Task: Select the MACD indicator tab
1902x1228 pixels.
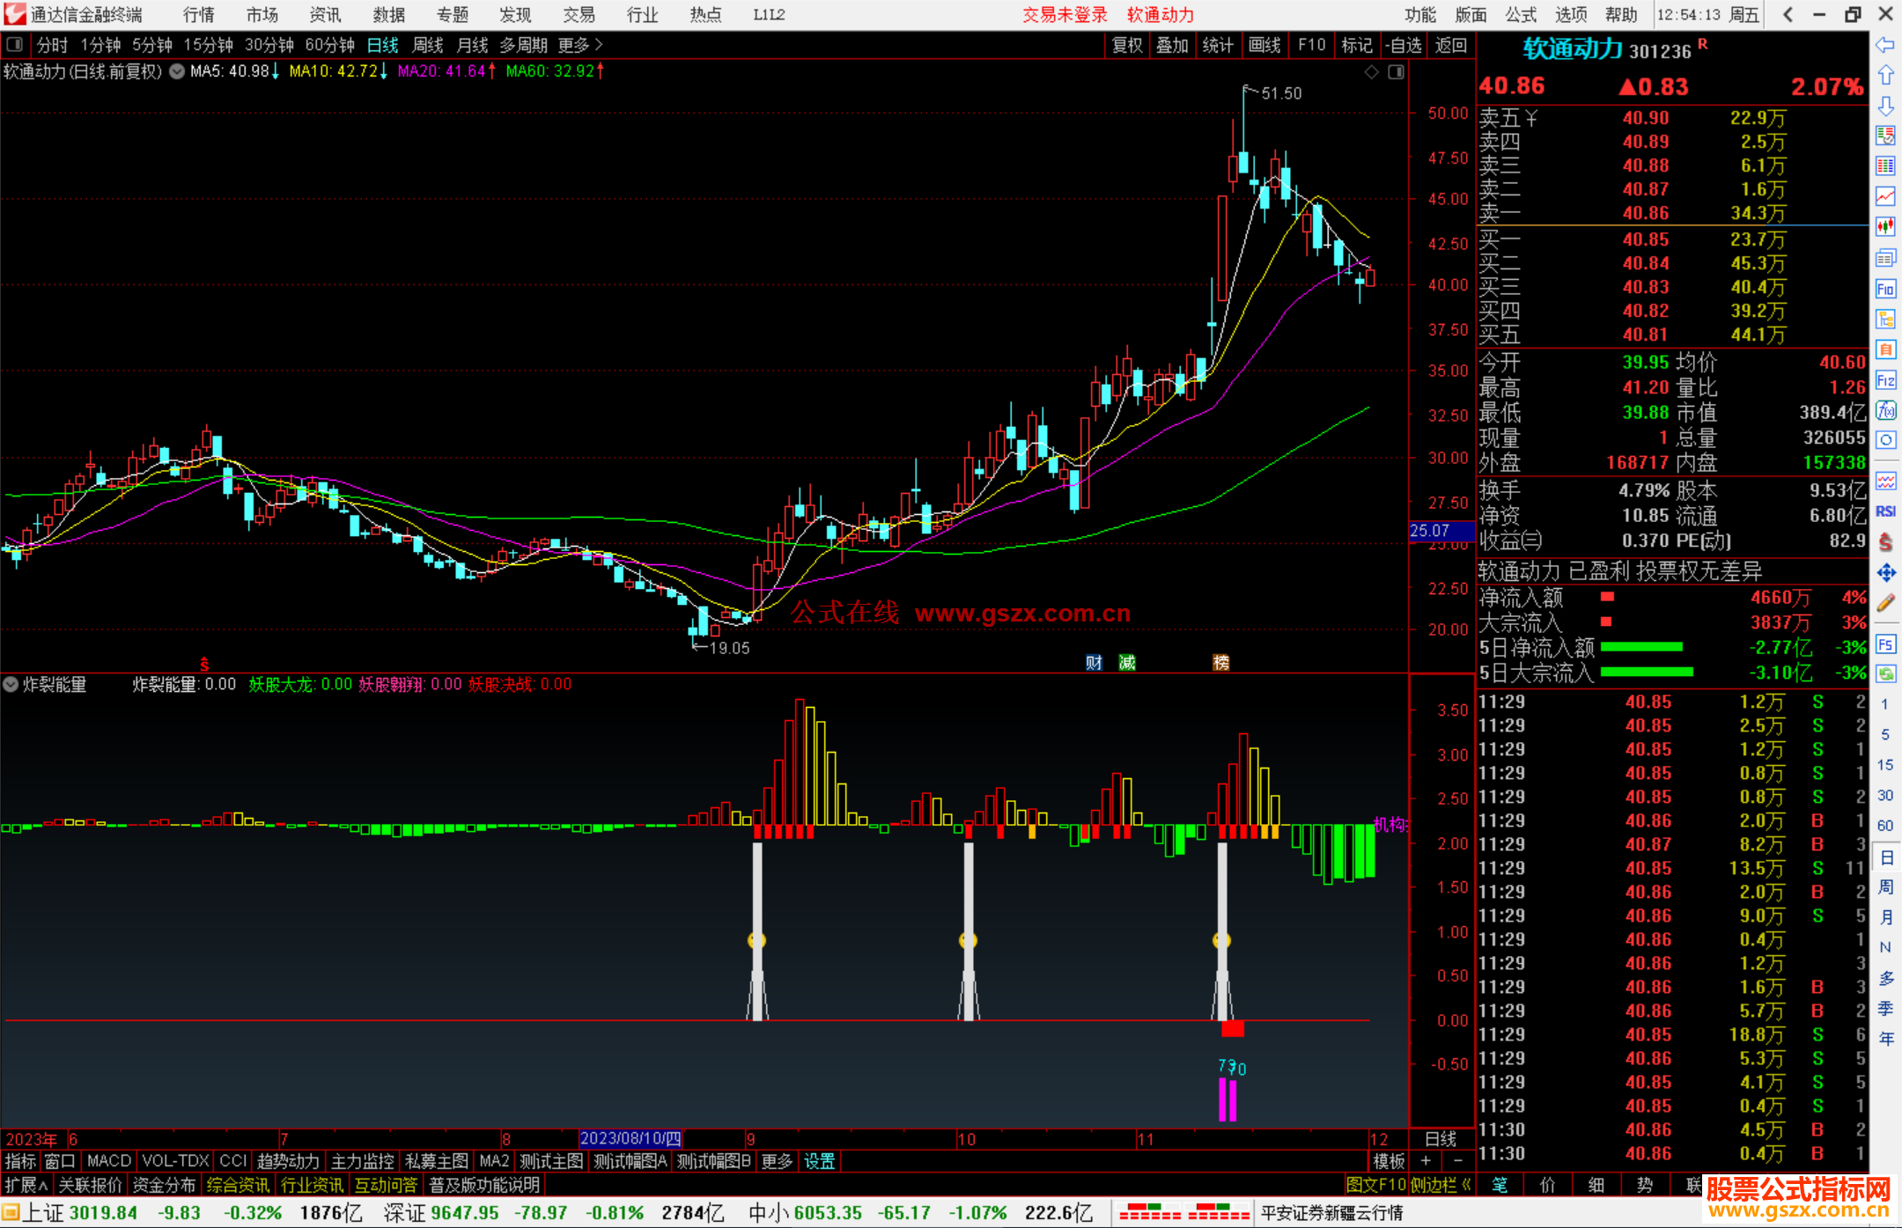Action: coord(109,1161)
